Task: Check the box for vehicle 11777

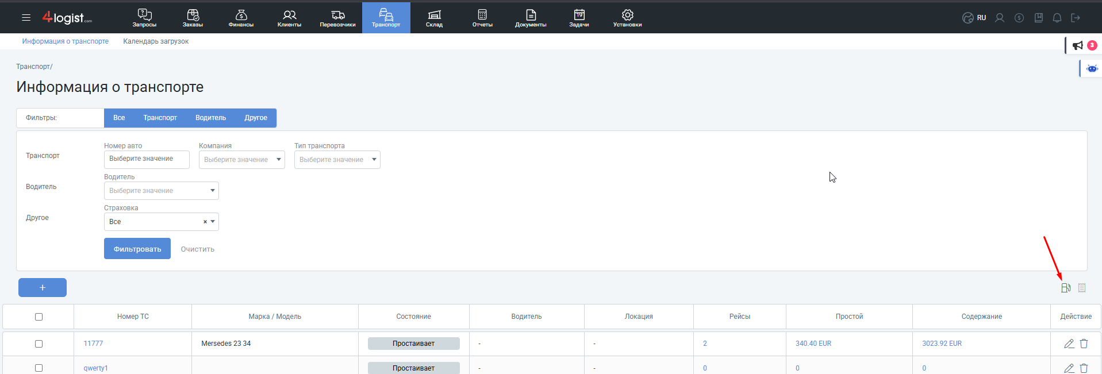Action: click(39, 344)
